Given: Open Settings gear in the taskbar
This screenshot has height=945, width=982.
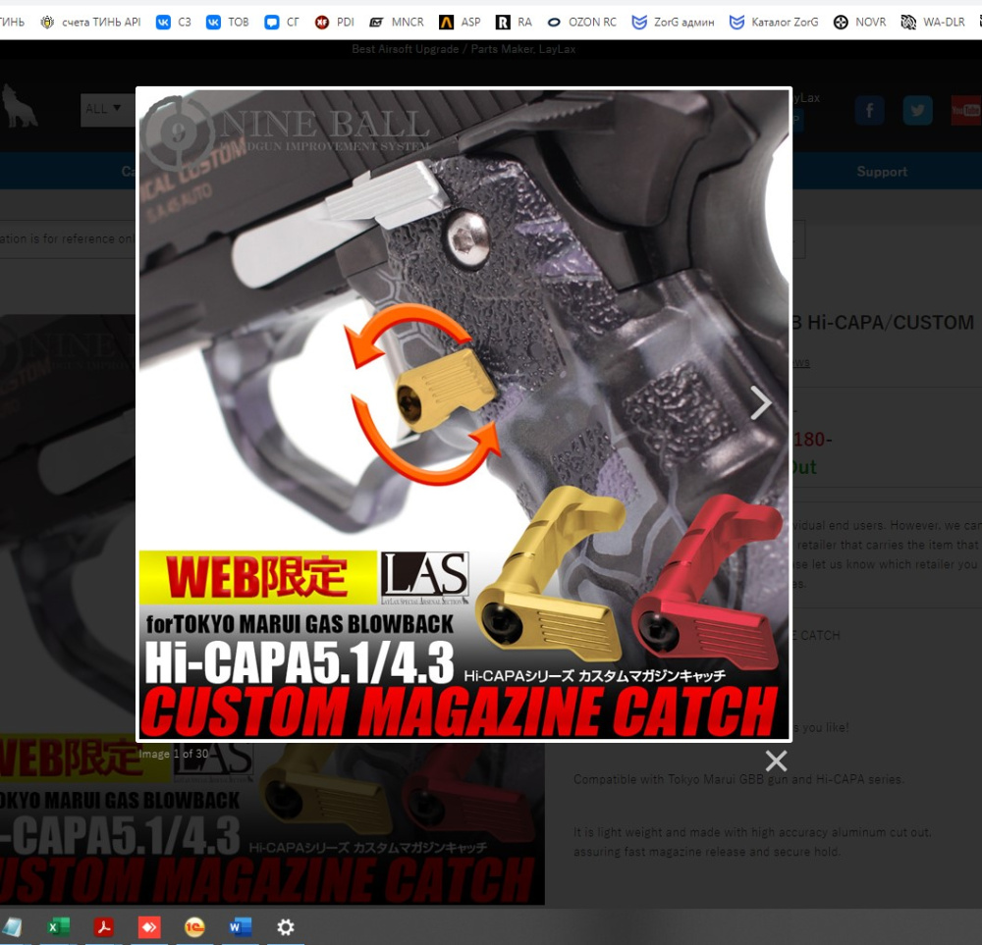Looking at the screenshot, I should [286, 927].
